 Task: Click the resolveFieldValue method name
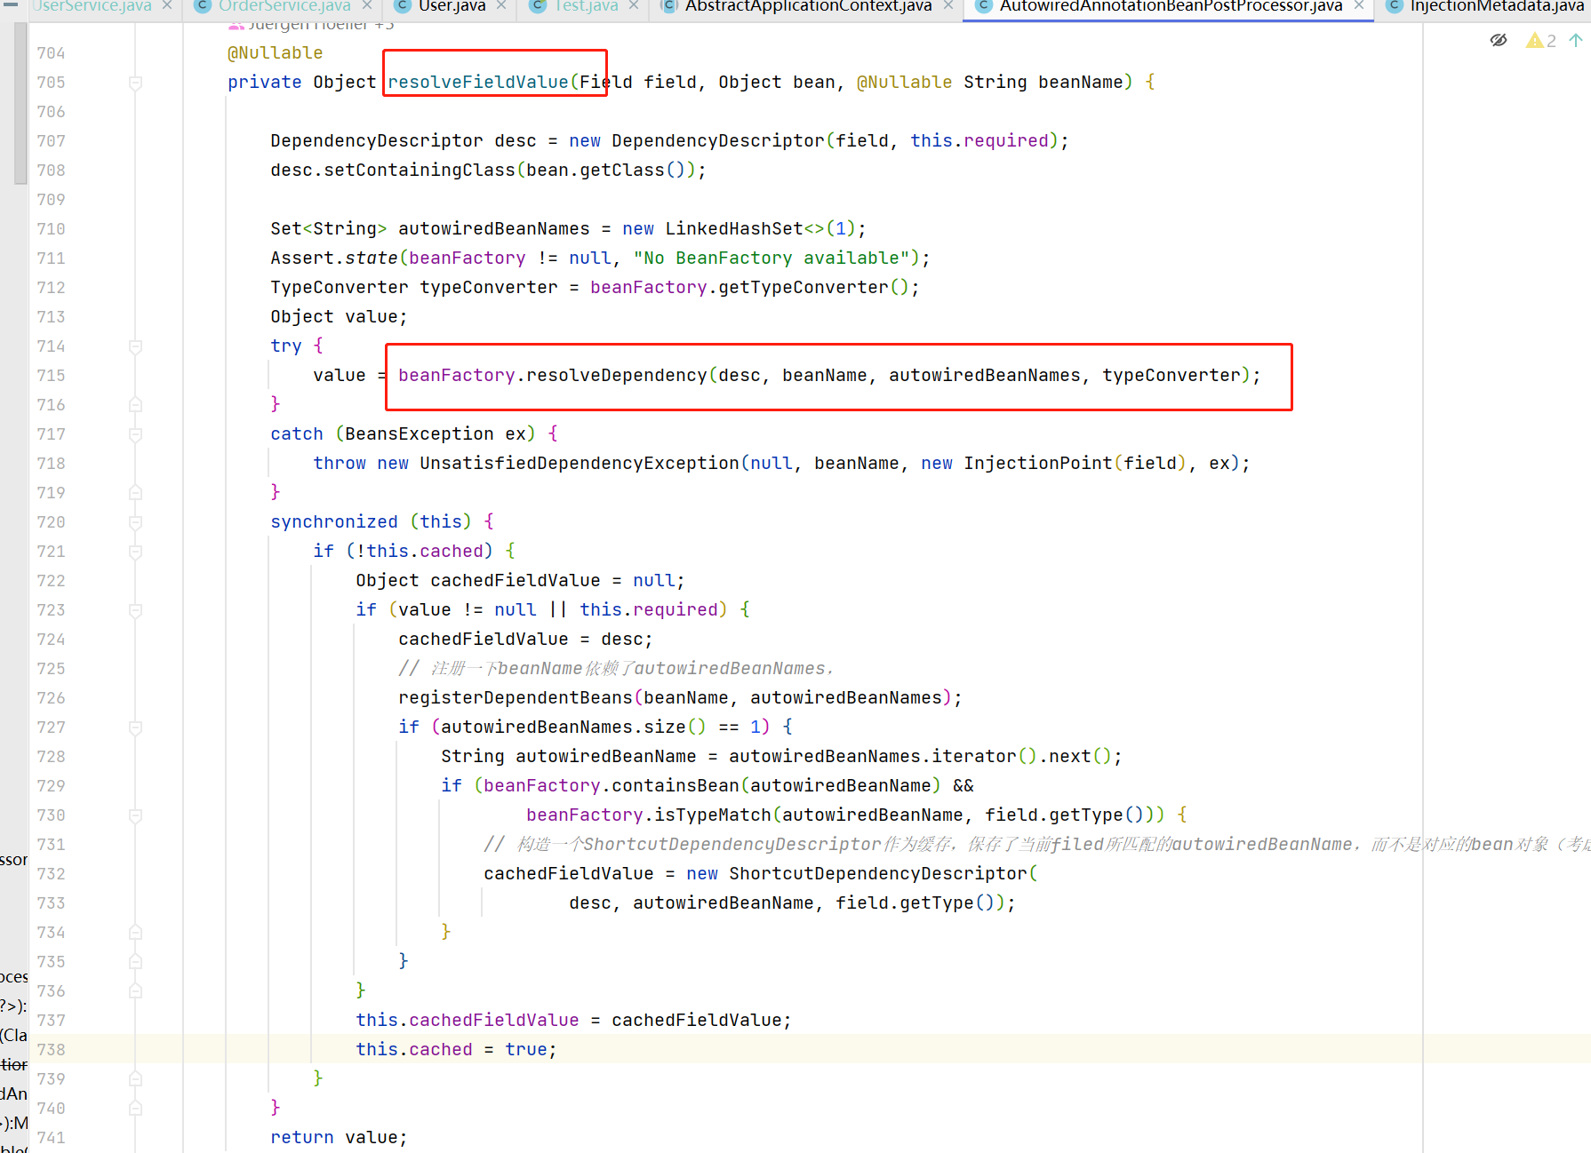coord(478,83)
